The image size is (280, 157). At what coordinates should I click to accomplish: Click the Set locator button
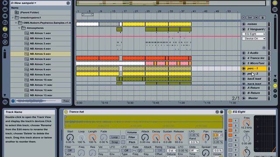[250, 17]
